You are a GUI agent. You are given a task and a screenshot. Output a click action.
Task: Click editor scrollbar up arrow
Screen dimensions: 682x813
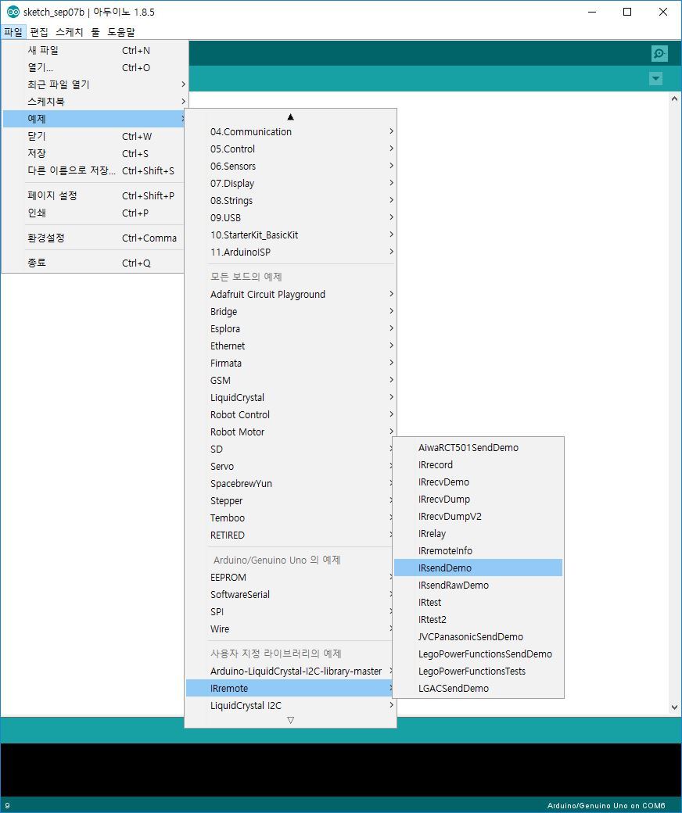tap(674, 98)
